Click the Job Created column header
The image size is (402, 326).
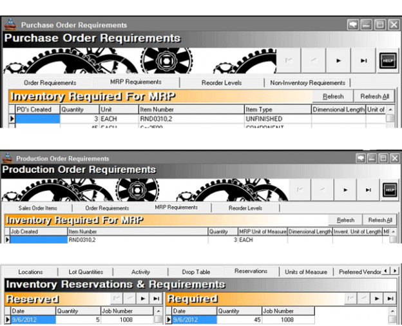(x=39, y=231)
